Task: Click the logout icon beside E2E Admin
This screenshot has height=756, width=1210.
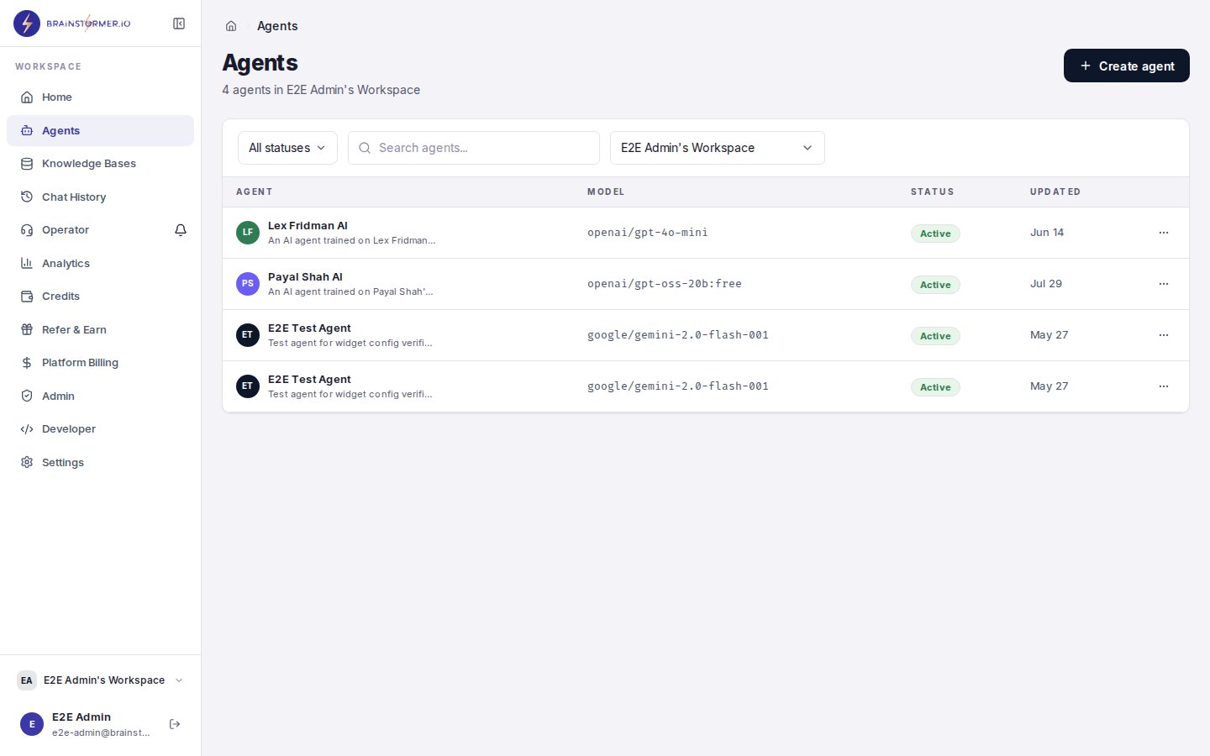Action: [x=175, y=724]
